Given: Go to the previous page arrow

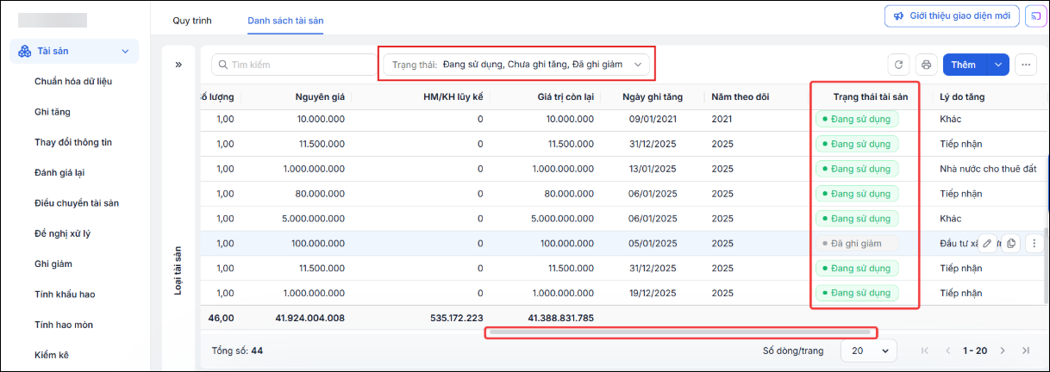Looking at the screenshot, I should (949, 350).
